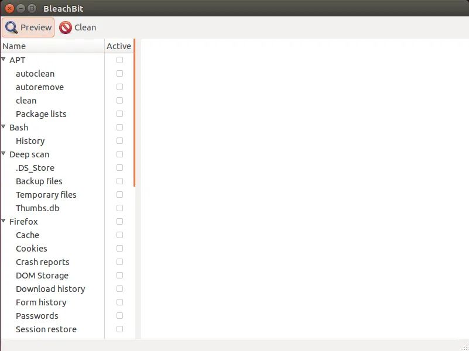
Task: Enable the APT checkbox
Action: 119,60
